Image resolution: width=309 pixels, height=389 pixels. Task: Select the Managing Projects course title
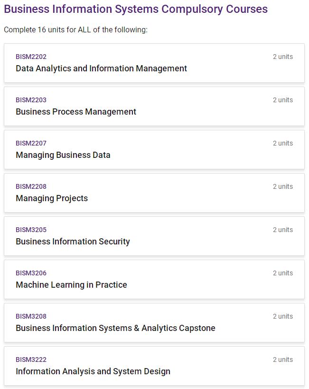pyautogui.click(x=52, y=198)
